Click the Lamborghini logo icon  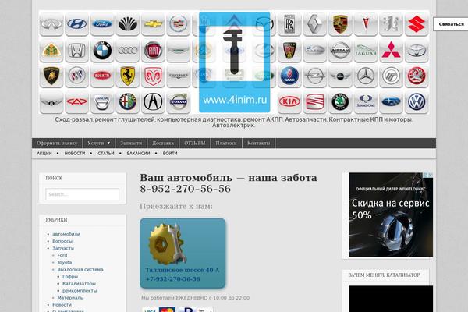51,76
